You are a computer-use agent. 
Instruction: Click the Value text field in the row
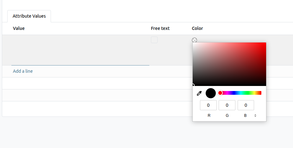[x=80, y=50]
